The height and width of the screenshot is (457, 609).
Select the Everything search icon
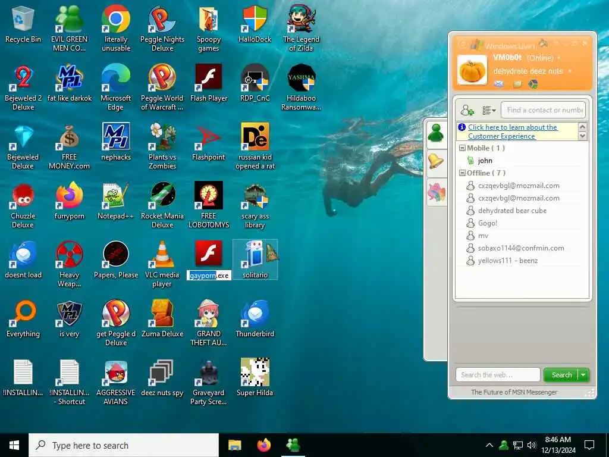tap(23, 319)
